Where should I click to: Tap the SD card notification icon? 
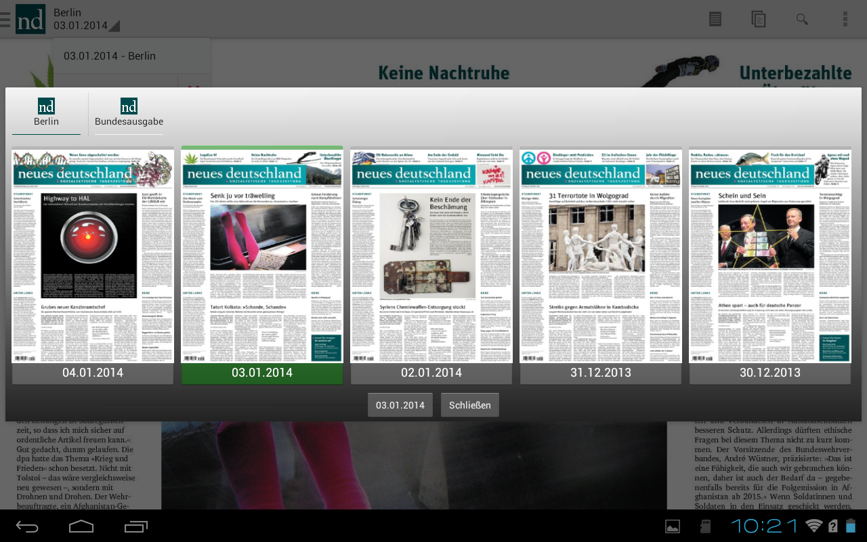(705, 526)
